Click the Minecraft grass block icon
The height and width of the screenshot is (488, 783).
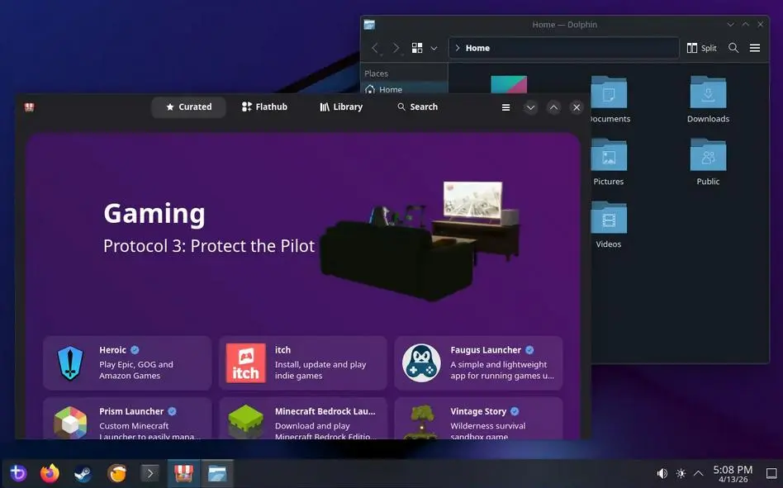pyautogui.click(x=245, y=422)
